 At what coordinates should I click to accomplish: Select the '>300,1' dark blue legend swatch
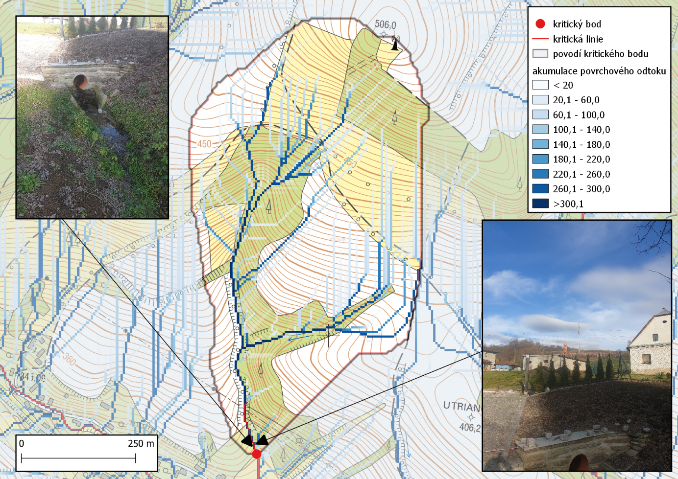tap(540, 203)
